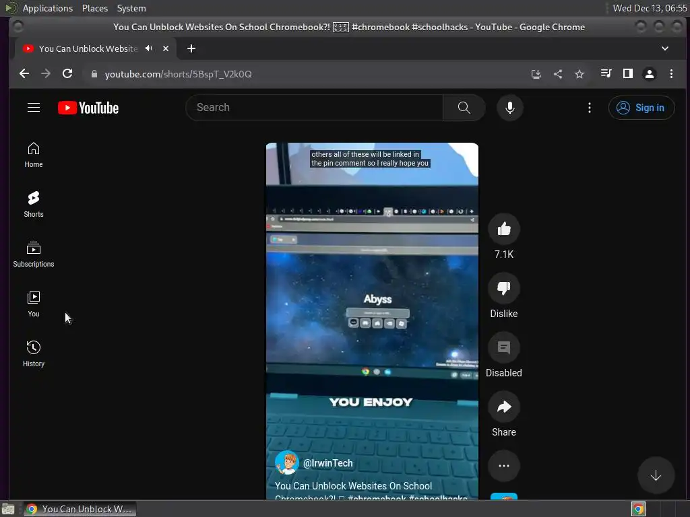
Task: Toggle Chrome side panel
Action: click(627, 74)
